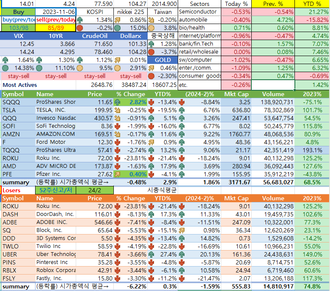Click the yellow Prev. % header cell

[x=273, y=4]
